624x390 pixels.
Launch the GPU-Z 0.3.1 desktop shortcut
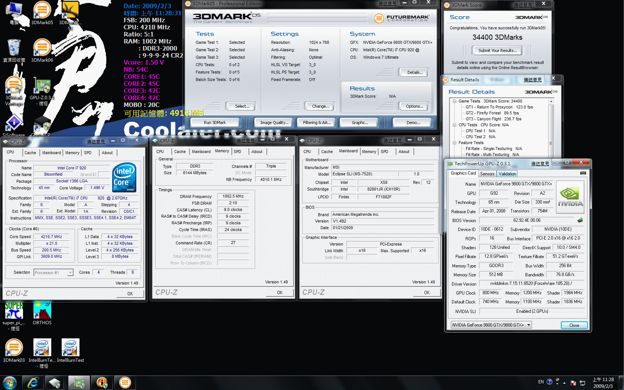click(42, 91)
